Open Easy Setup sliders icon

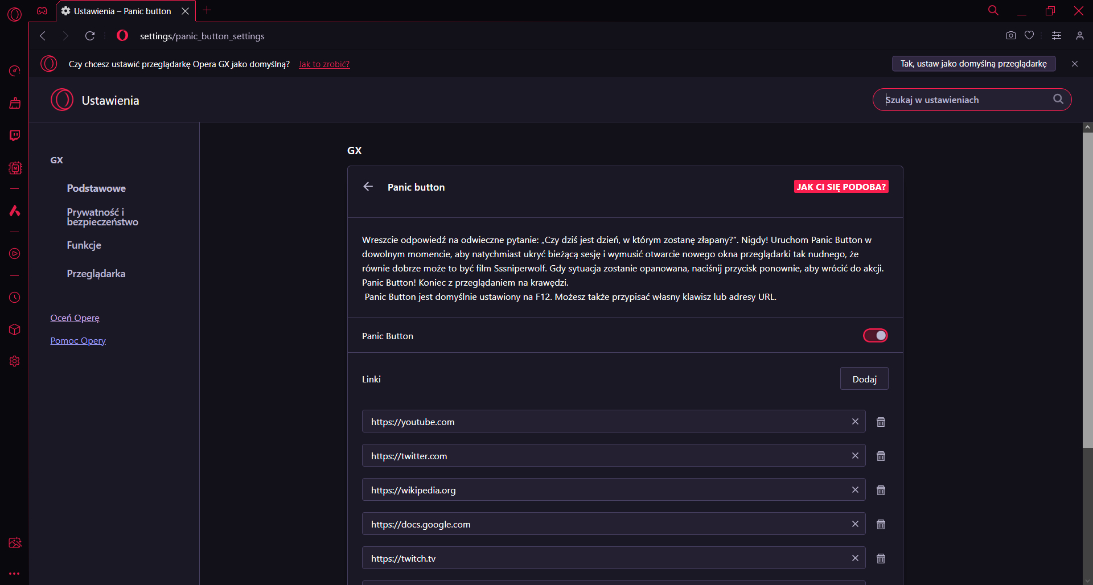1057,36
